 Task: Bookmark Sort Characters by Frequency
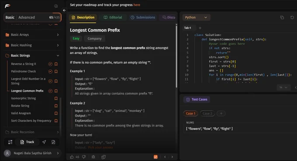pos(56,121)
